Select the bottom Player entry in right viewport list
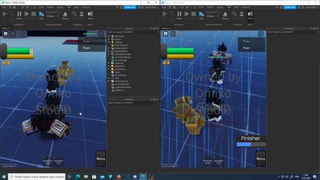The image size is (320, 180). (251, 48)
